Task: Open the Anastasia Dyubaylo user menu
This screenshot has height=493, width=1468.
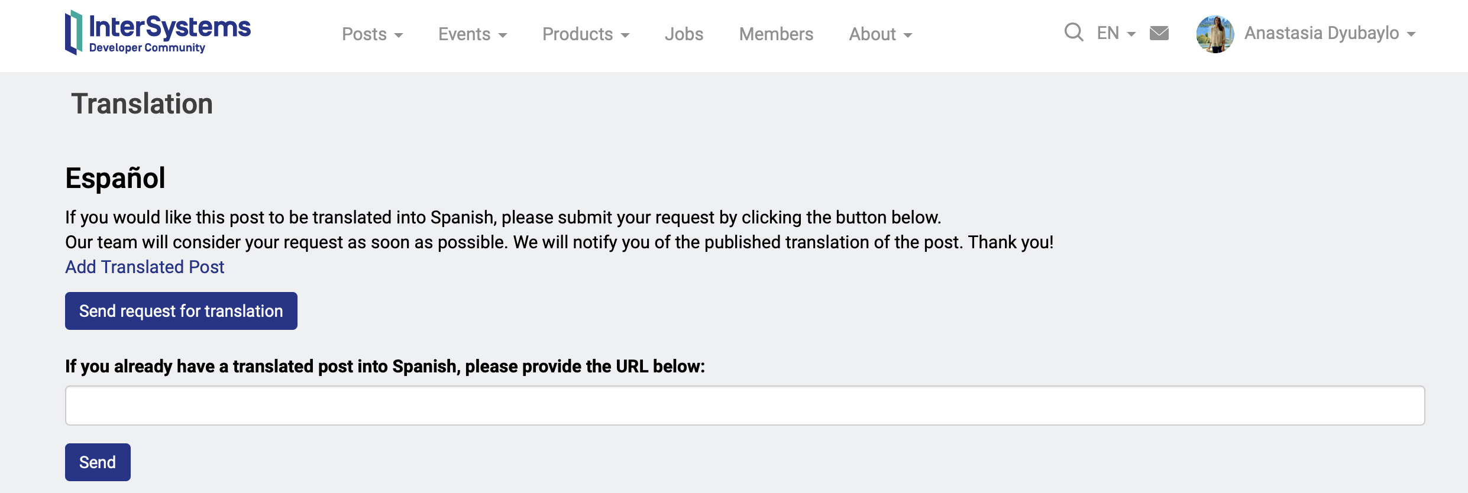Action: pos(1330,33)
